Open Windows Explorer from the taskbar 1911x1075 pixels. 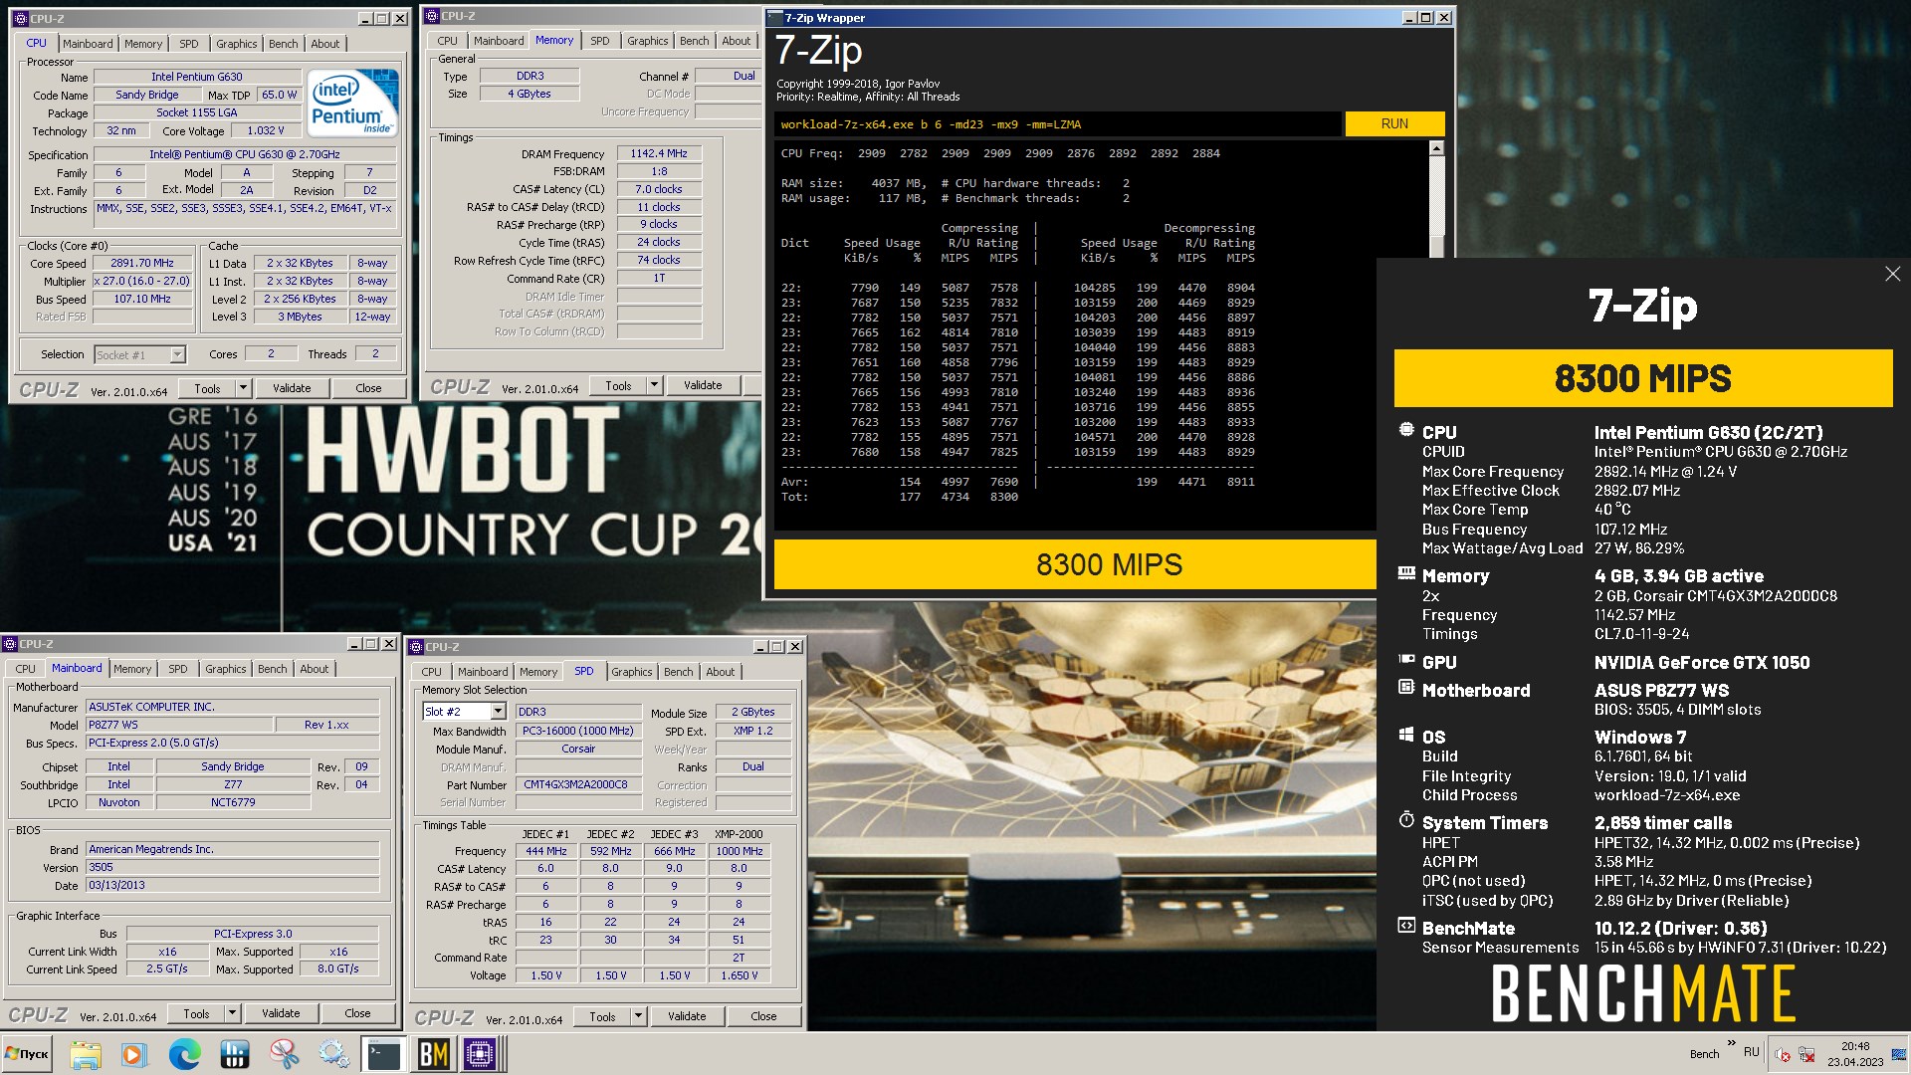[x=86, y=1054]
